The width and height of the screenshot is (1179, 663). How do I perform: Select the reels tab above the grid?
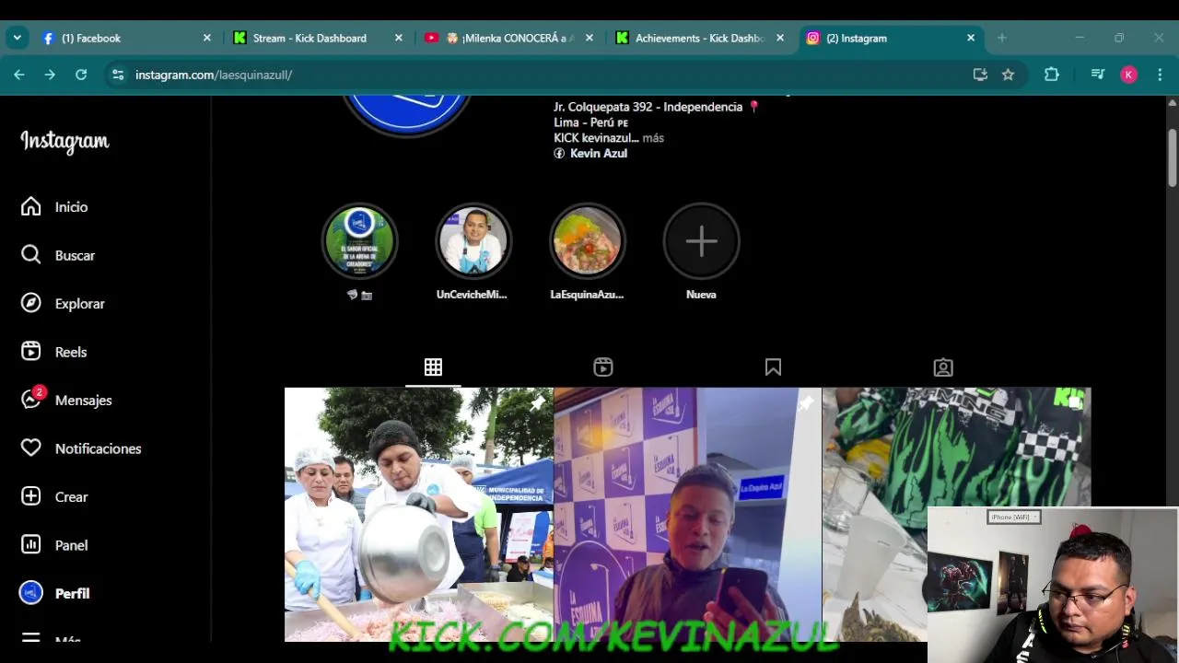point(603,367)
